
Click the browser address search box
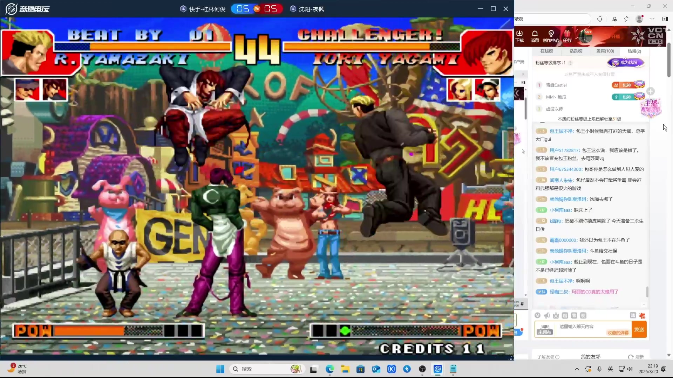click(552, 19)
